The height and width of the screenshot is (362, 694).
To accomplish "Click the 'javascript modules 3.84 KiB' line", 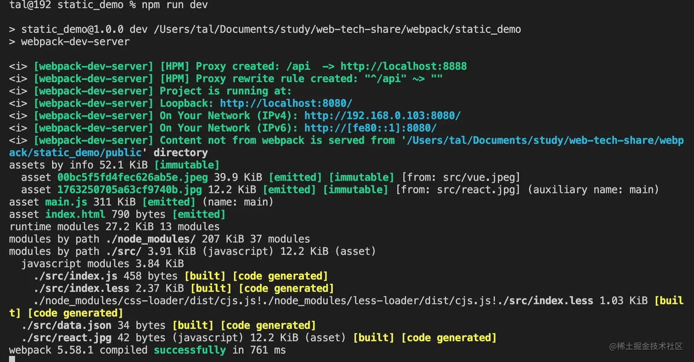I will point(102,264).
